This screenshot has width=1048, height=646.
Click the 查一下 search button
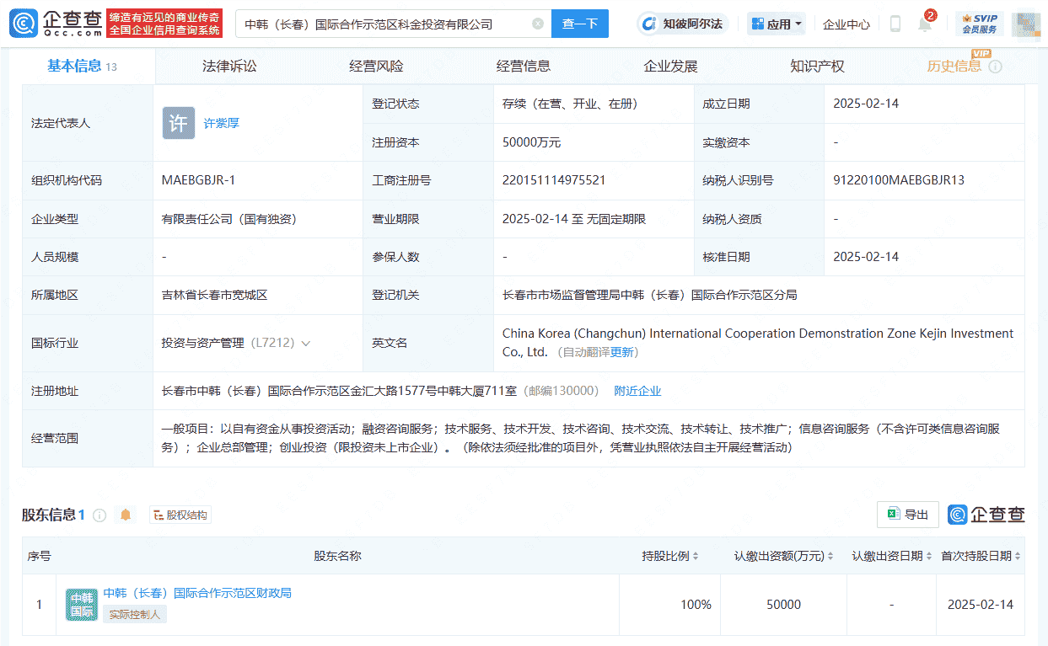(580, 24)
